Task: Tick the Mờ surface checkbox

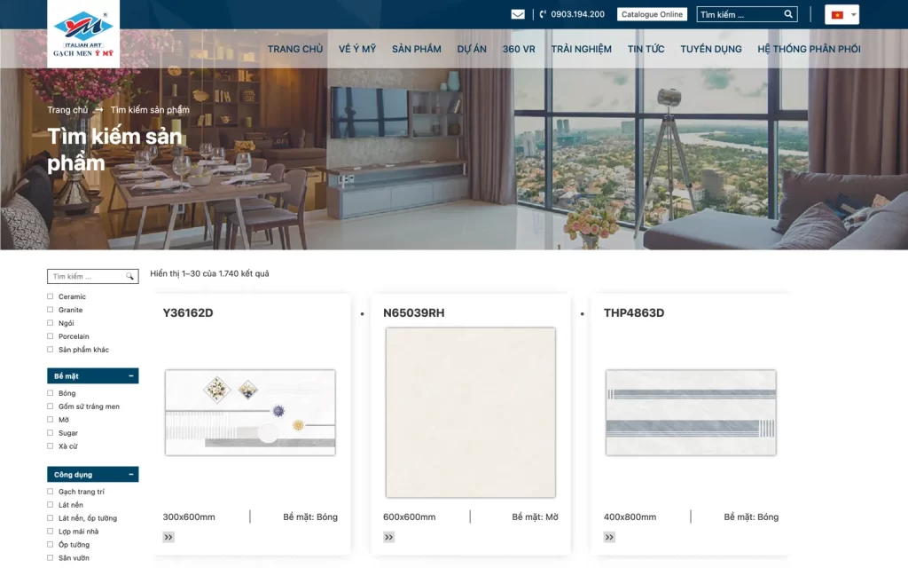Action: (x=50, y=420)
